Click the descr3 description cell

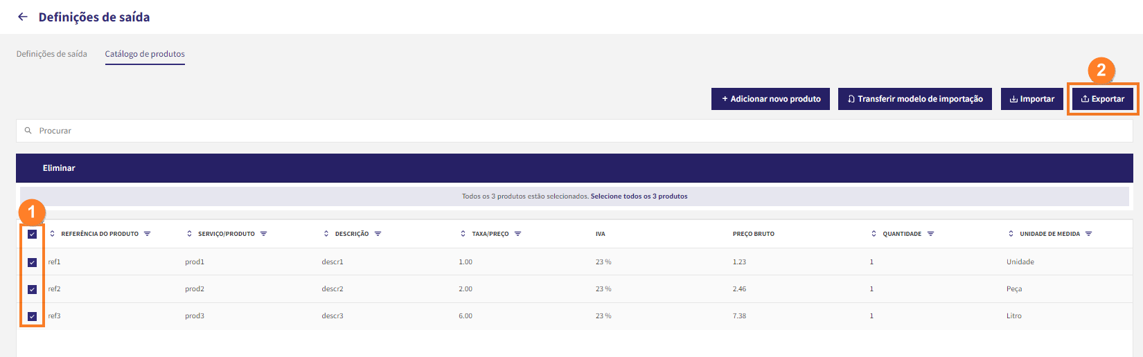tap(333, 316)
